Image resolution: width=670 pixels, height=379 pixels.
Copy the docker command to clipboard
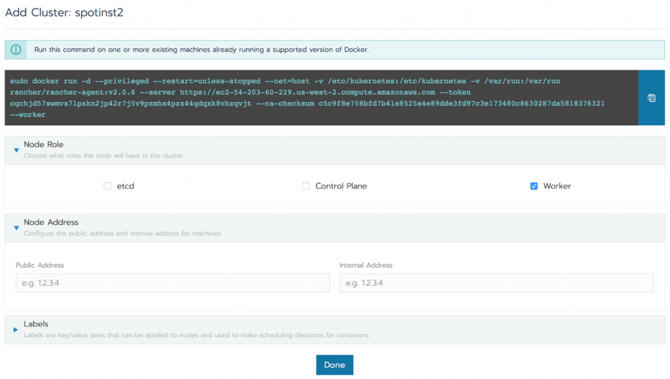[x=651, y=98]
